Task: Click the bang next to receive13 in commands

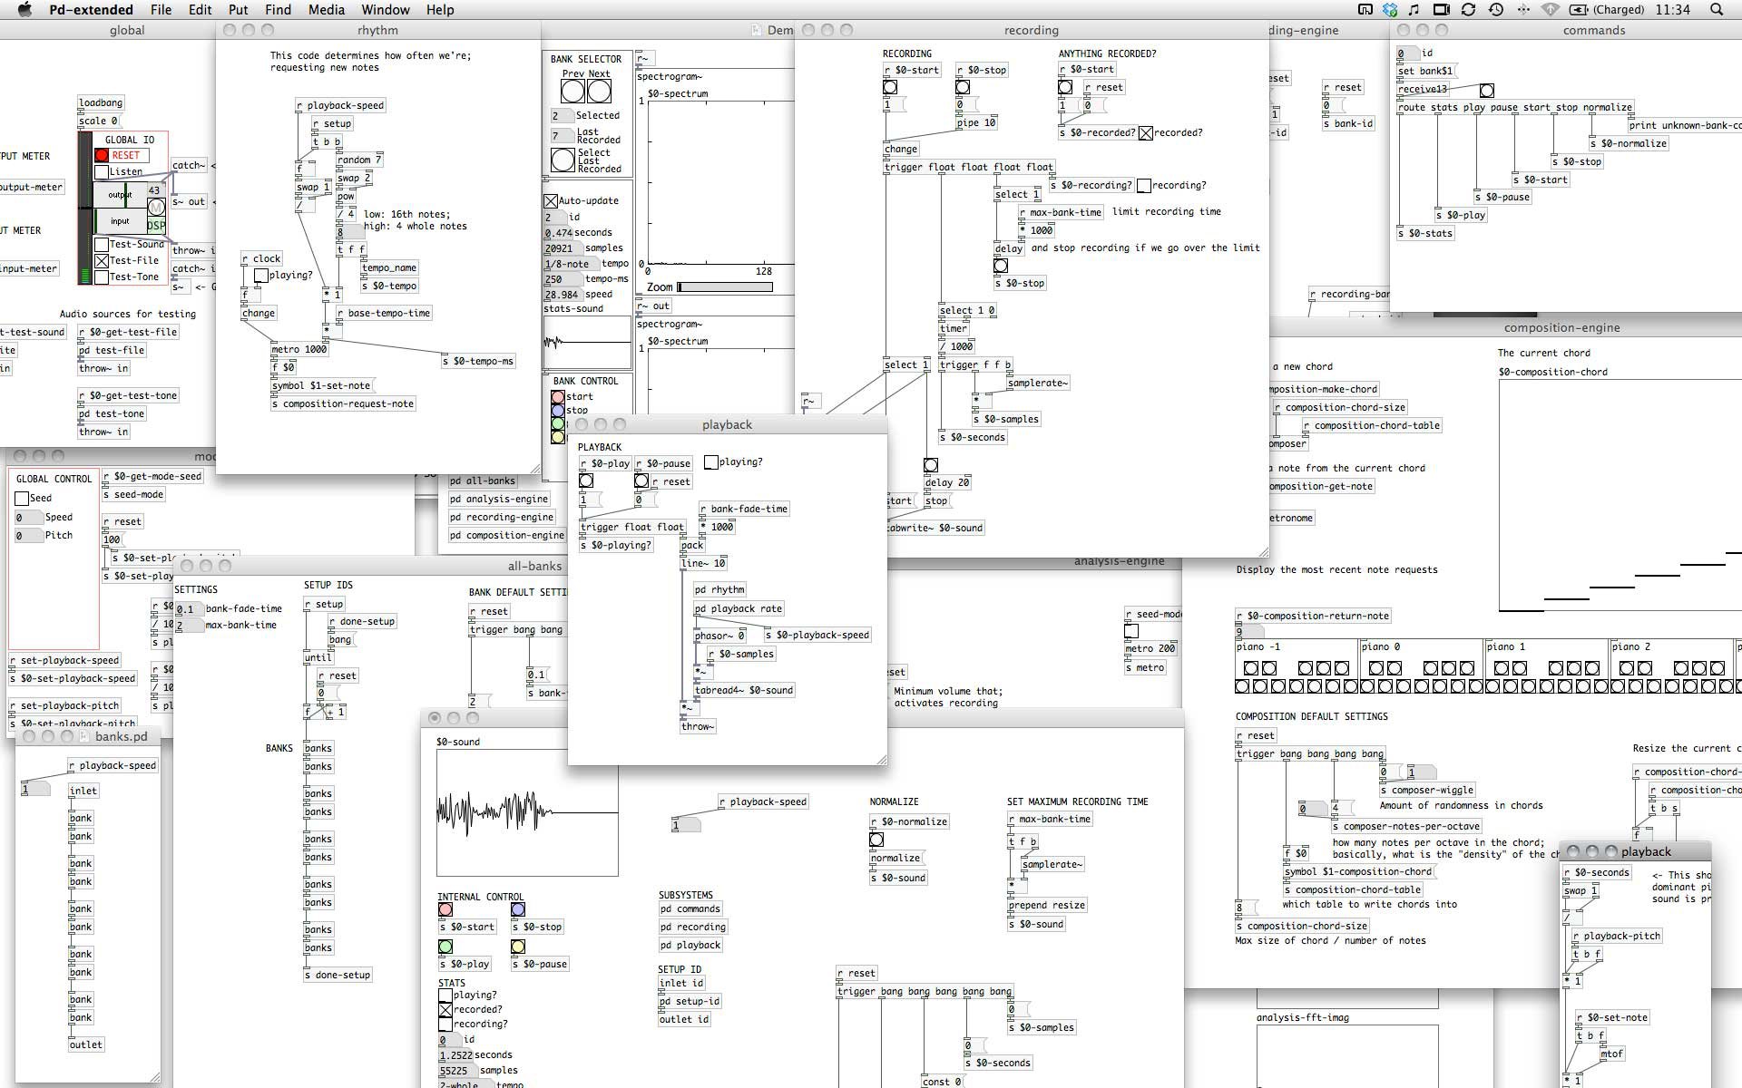Action: [x=1486, y=91]
